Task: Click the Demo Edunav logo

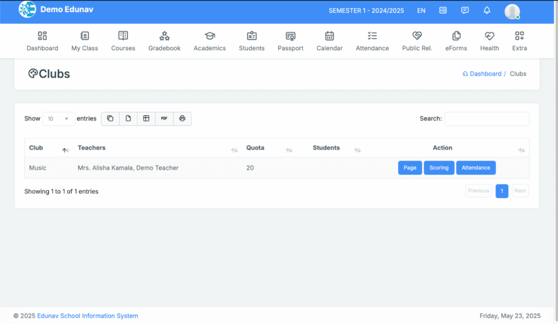Action: [27, 10]
